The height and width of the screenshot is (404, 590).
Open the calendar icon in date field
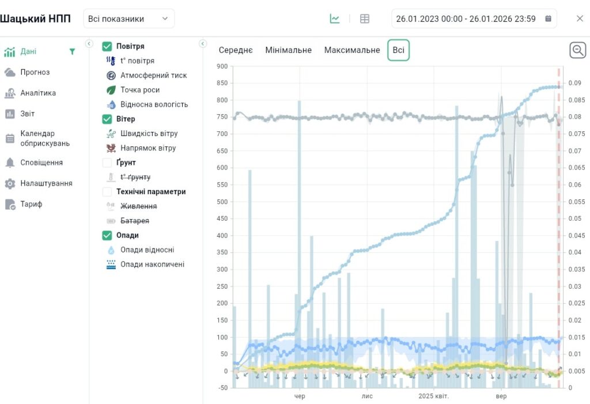pos(548,18)
